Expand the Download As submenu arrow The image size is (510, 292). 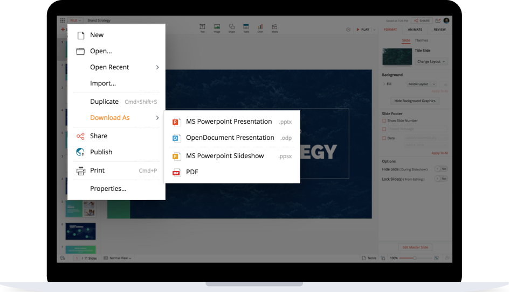click(x=157, y=118)
